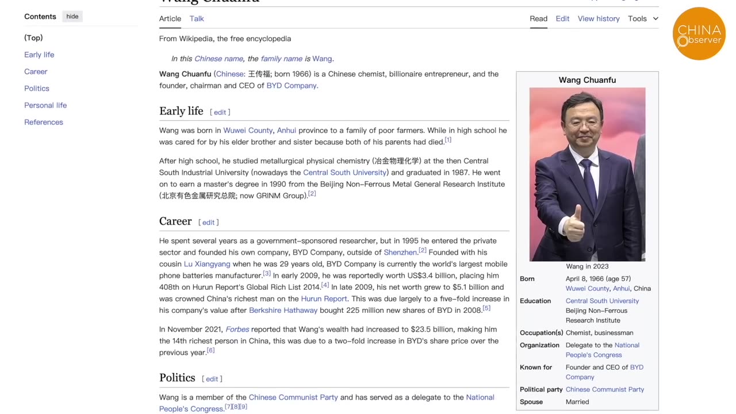Open the Berkshire Hathaway link
This screenshot has width=736, height=414.
coord(283,310)
